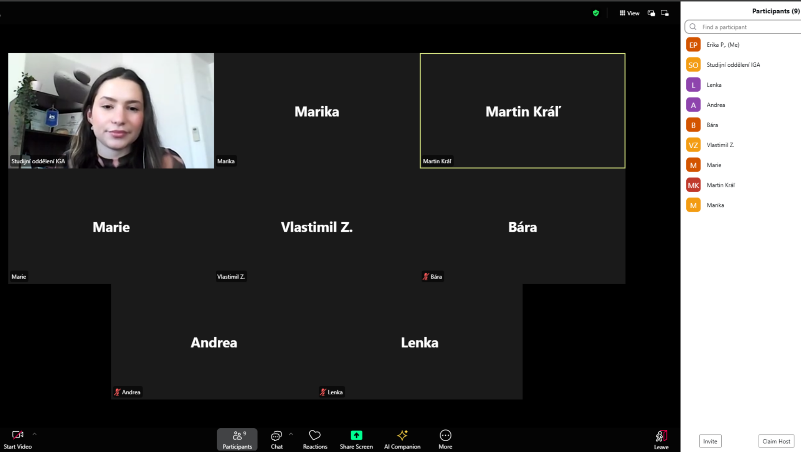Open the Reactions heart icon
The height and width of the screenshot is (452, 801).
pos(315,436)
